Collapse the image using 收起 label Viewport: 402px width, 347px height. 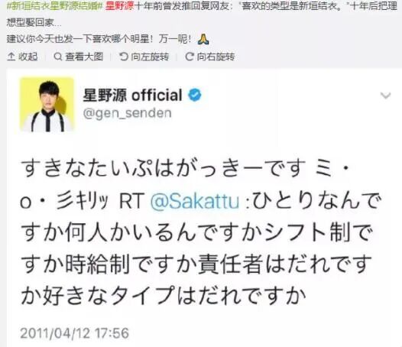pos(28,57)
